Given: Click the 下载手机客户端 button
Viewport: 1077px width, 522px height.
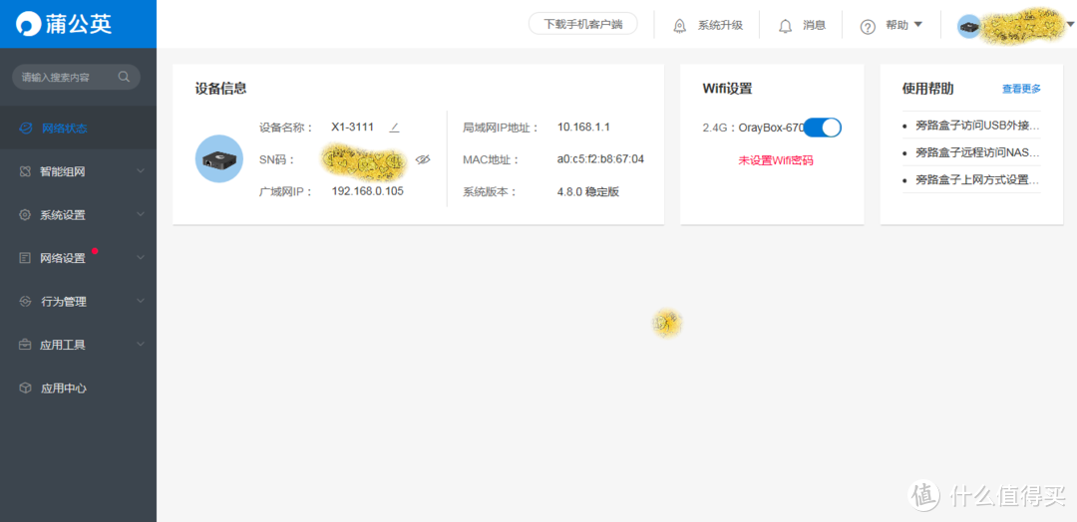Looking at the screenshot, I should click(x=583, y=23).
